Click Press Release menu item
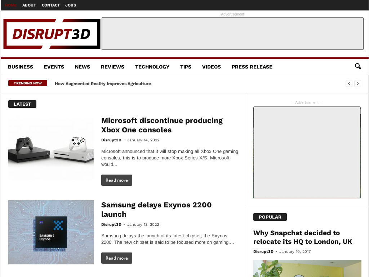The image size is (369, 277). (252, 67)
